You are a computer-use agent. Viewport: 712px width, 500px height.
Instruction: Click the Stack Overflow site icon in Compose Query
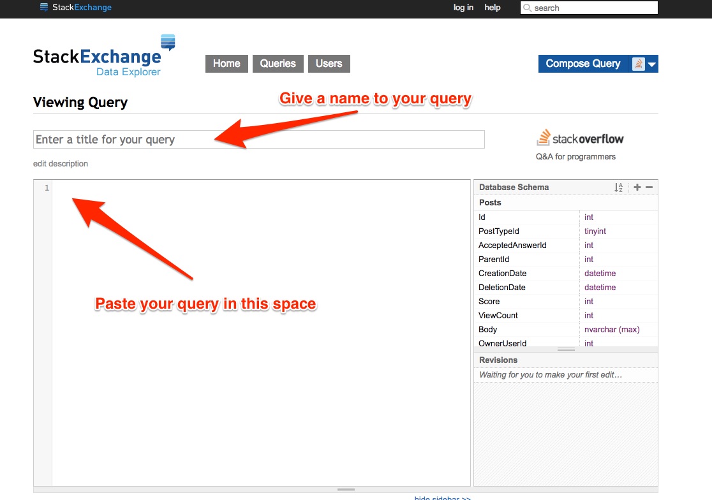click(x=638, y=64)
